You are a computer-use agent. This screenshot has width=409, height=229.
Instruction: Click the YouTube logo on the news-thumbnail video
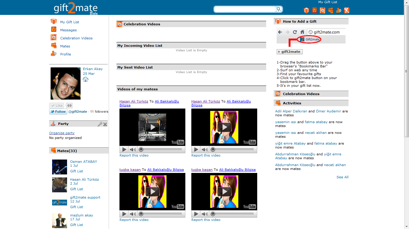pos(178,142)
